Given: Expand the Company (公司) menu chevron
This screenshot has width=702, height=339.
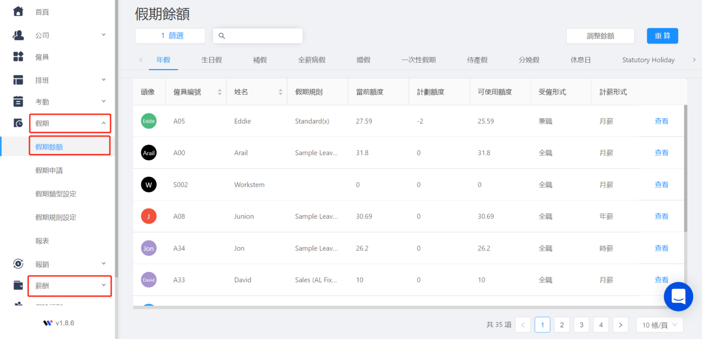Looking at the screenshot, I should pyautogui.click(x=104, y=35).
